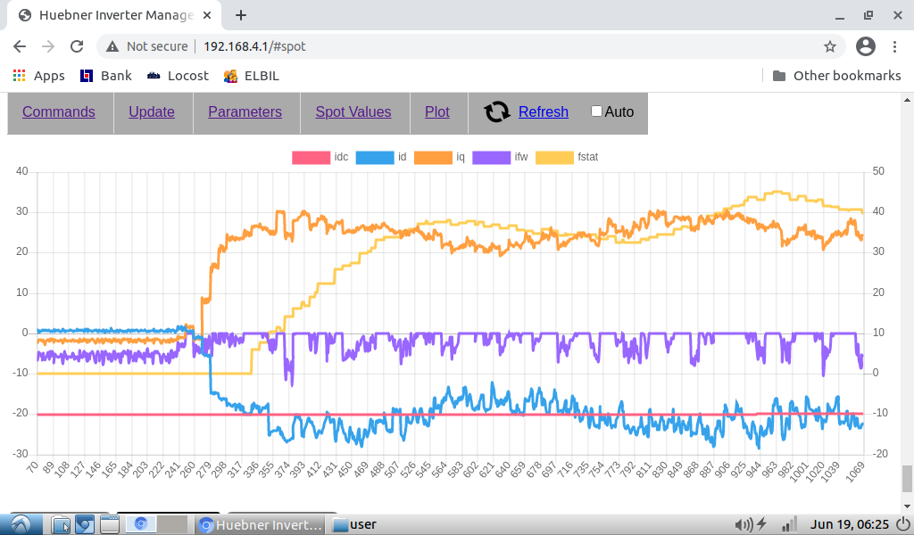
Task: Open the Commands link
Action: (x=59, y=111)
